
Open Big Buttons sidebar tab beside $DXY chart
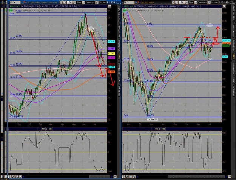point(119,45)
